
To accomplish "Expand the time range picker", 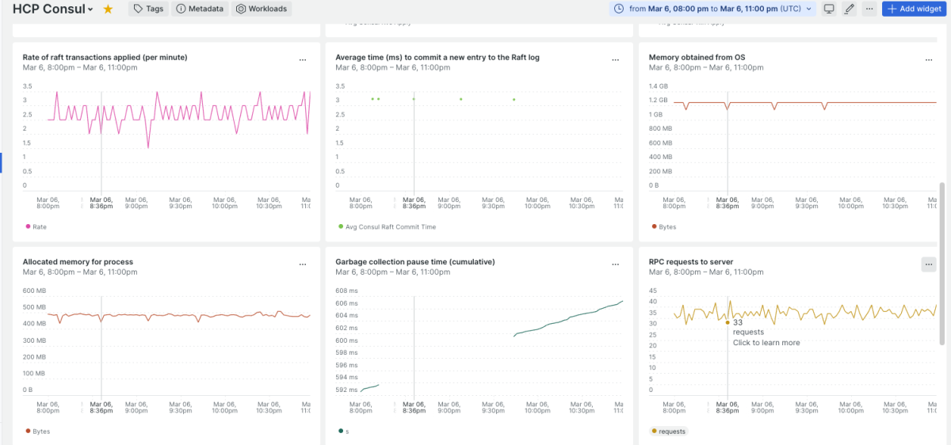I will point(713,9).
